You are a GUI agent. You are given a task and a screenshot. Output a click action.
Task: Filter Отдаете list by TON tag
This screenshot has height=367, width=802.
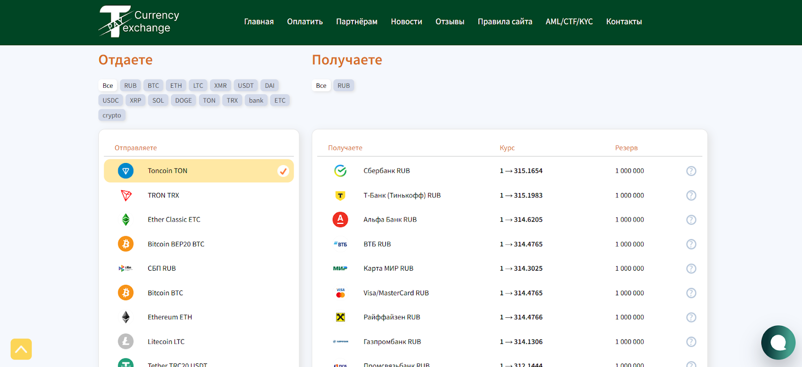209,100
